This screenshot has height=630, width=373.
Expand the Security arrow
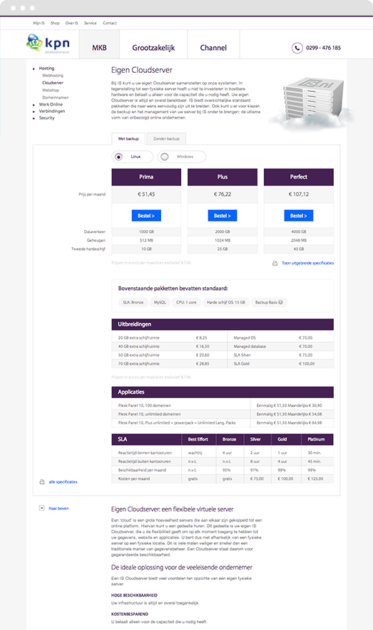[34, 118]
